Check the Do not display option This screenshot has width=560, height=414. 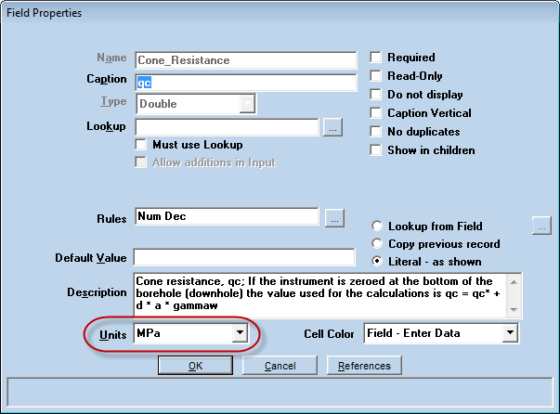[x=376, y=95]
